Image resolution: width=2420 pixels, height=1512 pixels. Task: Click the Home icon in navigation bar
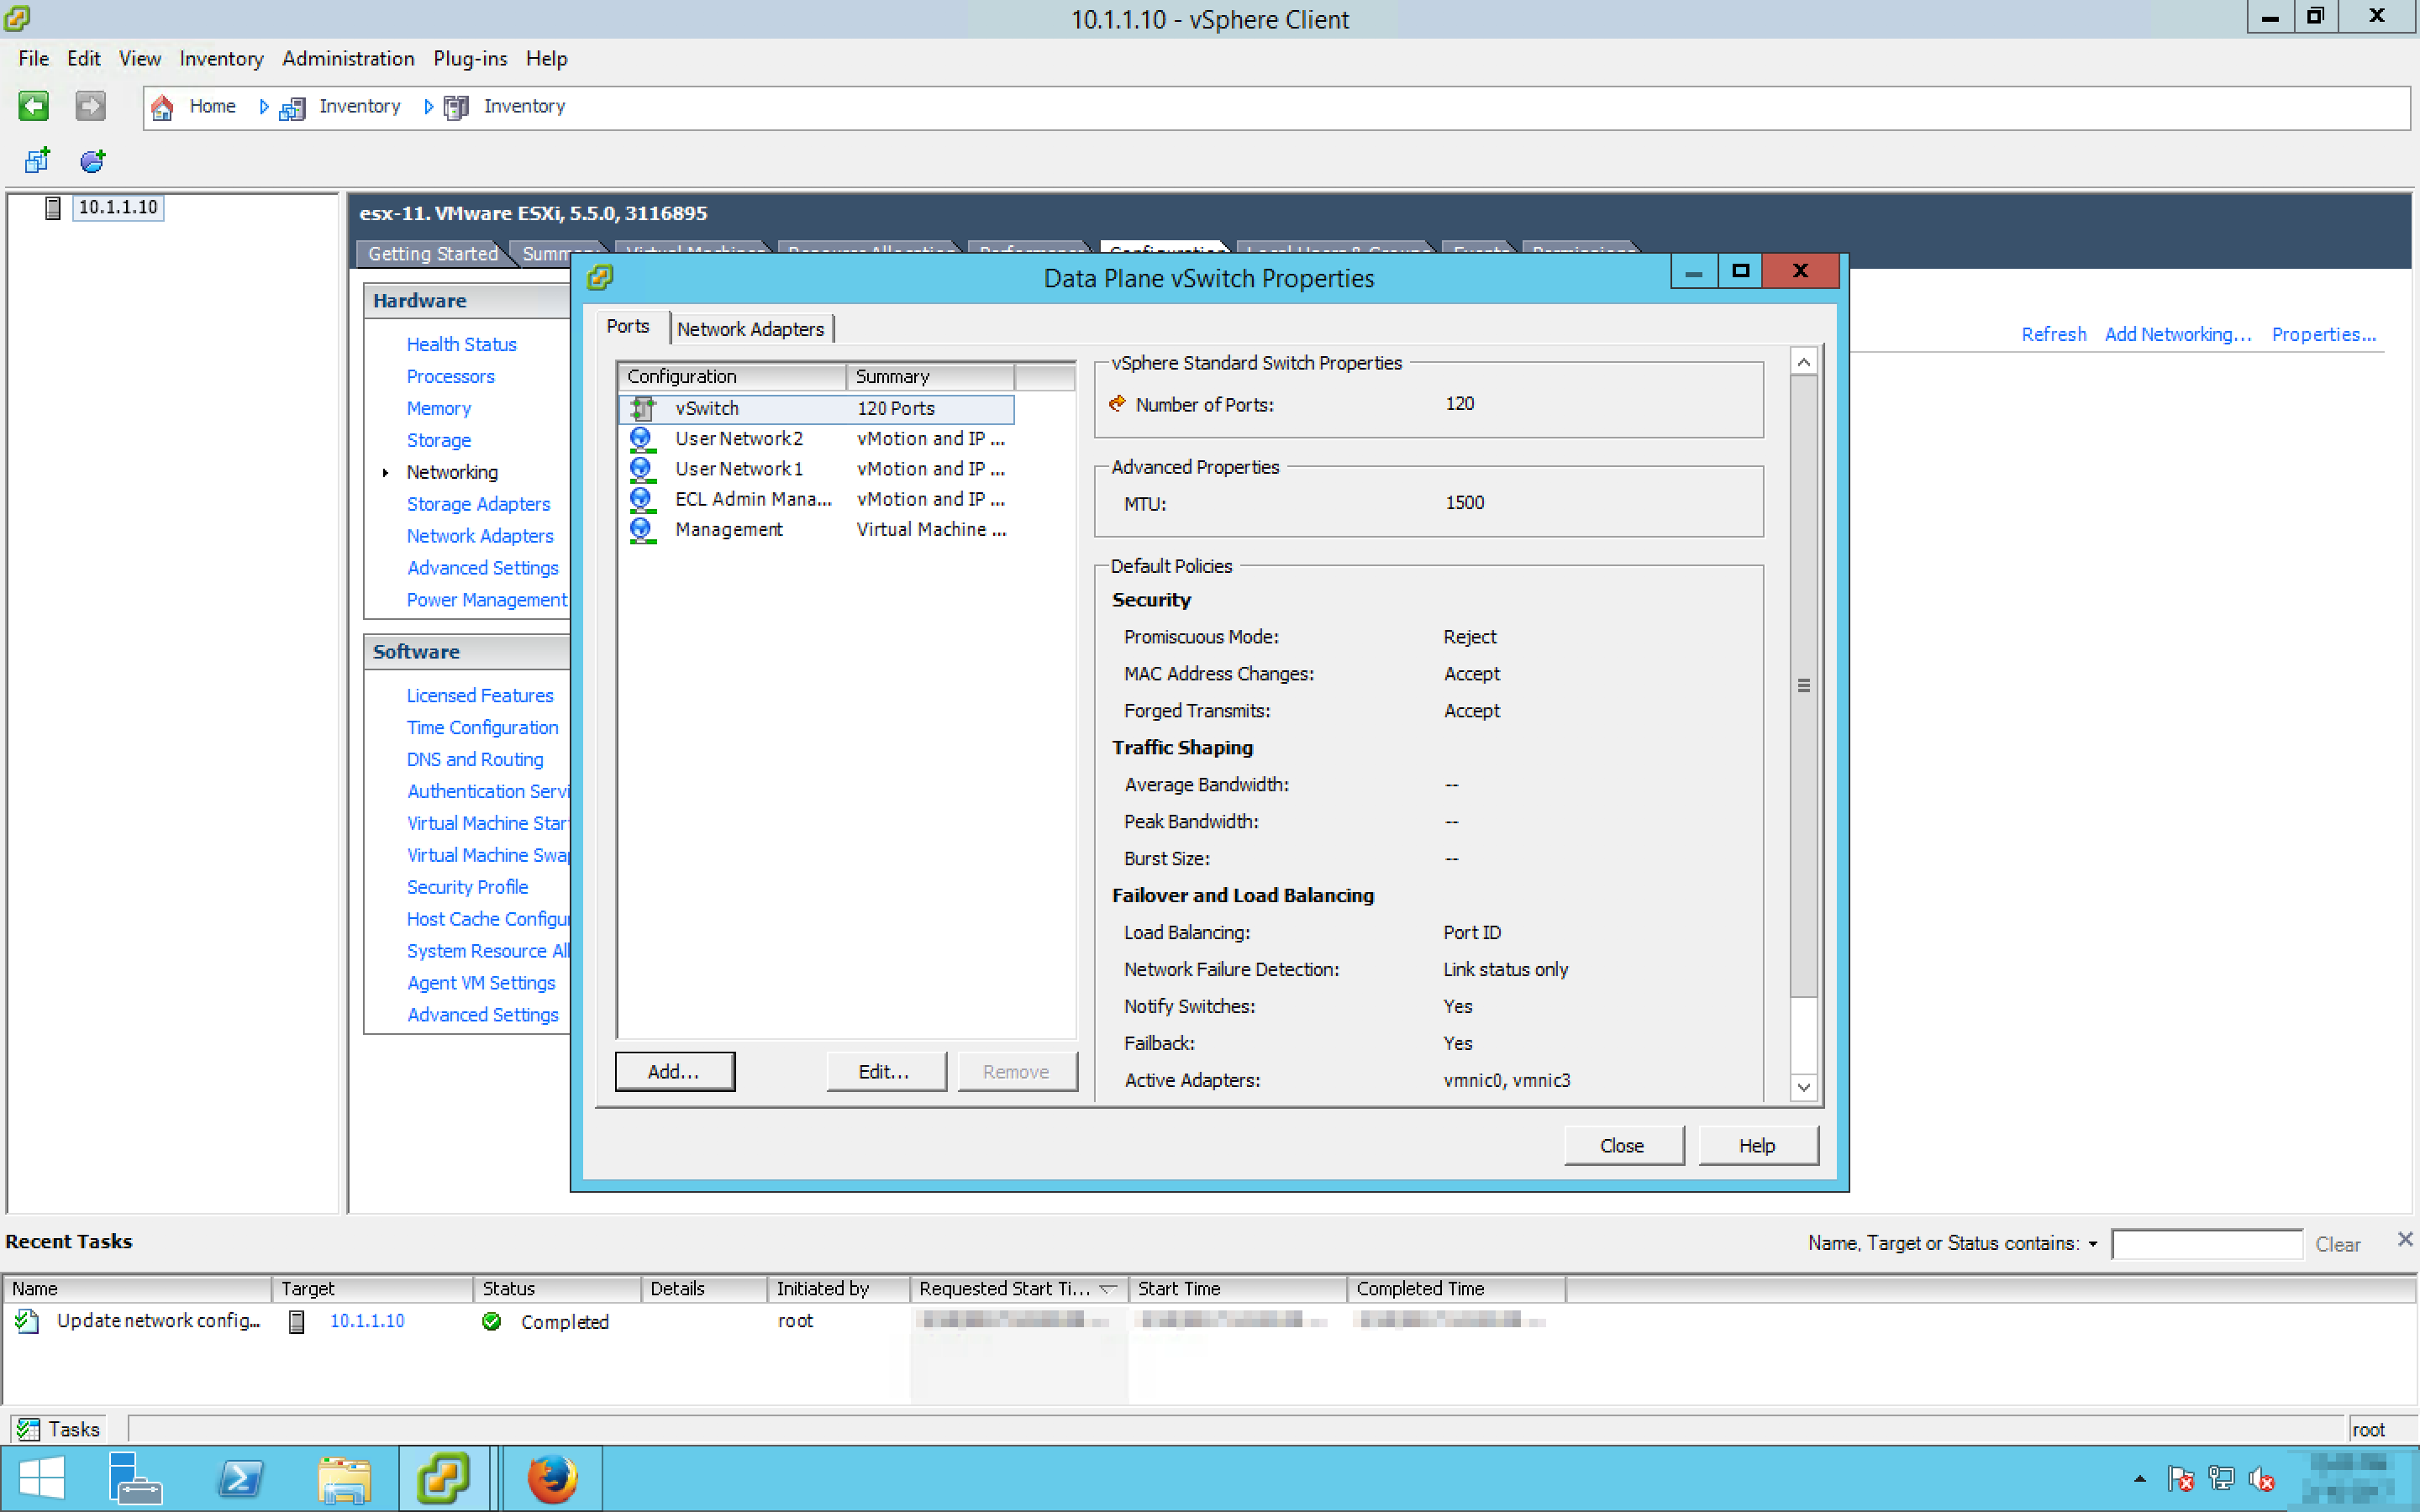(x=162, y=106)
